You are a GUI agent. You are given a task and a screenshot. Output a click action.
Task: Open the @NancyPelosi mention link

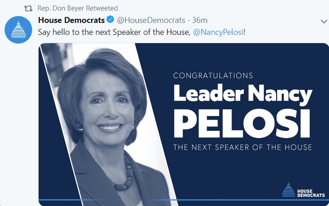218,32
